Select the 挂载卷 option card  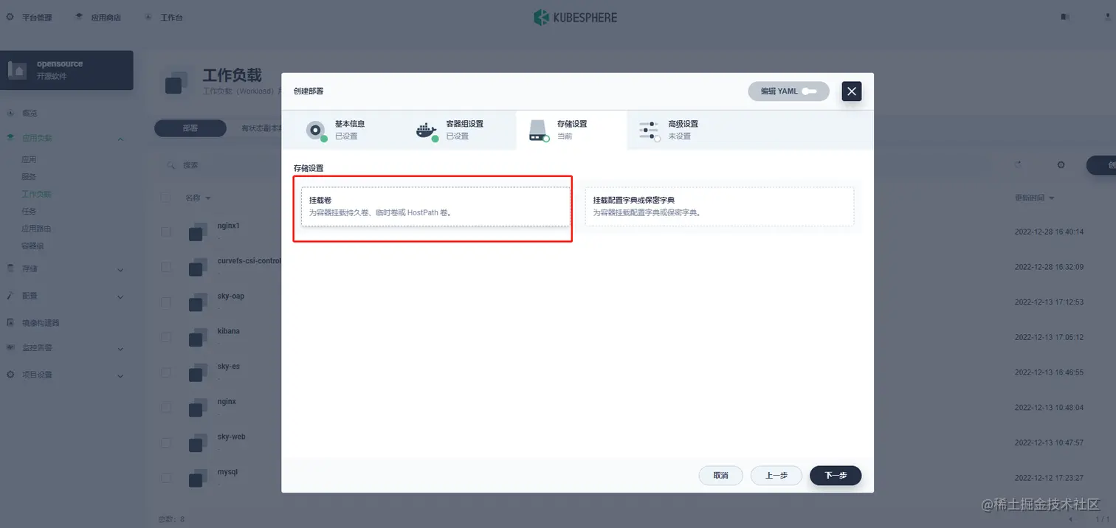435,206
